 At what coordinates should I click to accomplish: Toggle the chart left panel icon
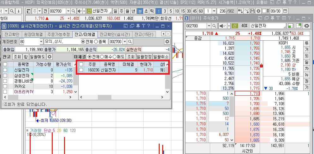[x=29, y=11]
